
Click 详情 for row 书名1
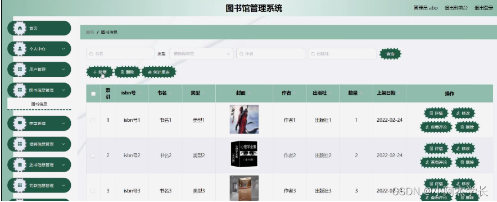[x=436, y=113]
